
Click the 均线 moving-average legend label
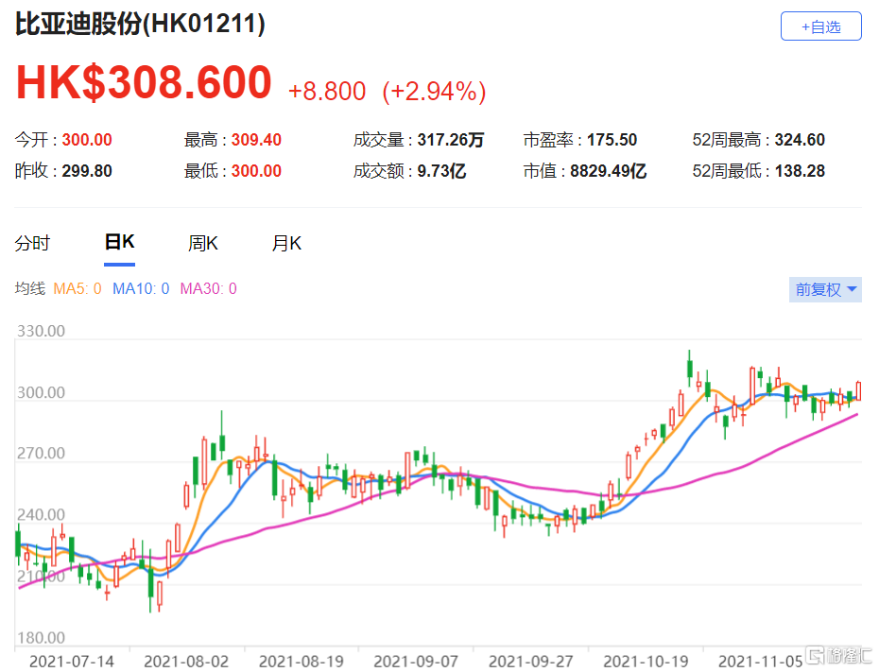pos(29,288)
